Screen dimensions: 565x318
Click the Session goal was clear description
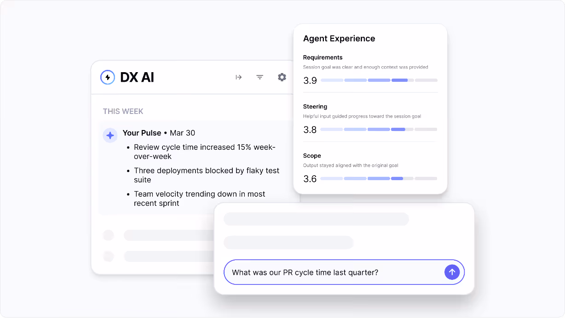pos(365,67)
